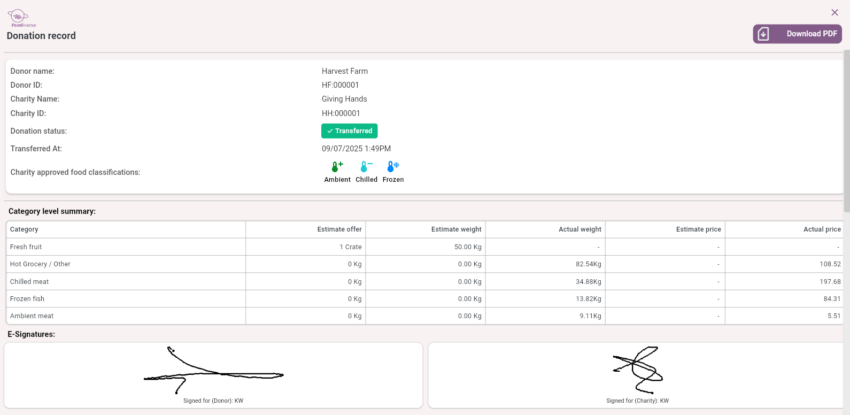Click the Foodiverse logo icon

[19, 17]
